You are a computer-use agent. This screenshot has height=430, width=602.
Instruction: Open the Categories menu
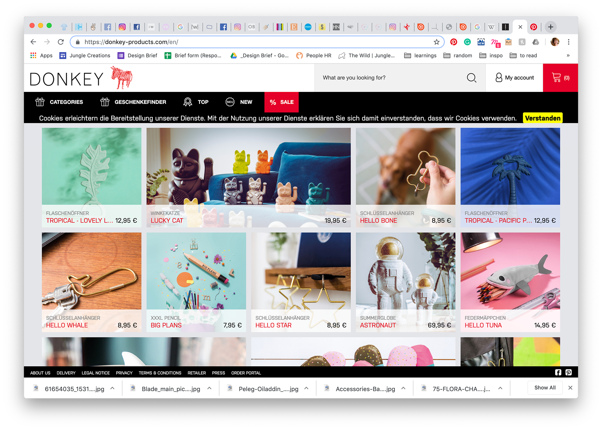(x=59, y=102)
